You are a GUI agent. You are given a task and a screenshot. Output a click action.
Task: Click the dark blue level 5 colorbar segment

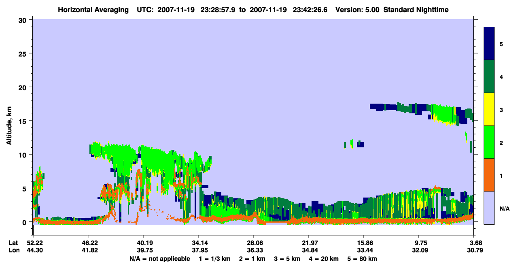point(489,44)
